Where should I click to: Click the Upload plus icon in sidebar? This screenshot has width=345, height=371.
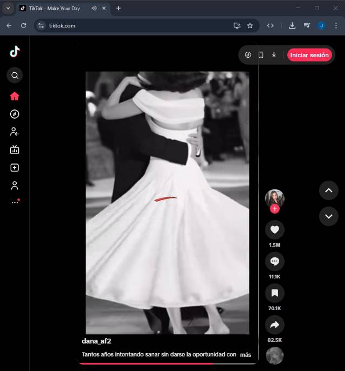tap(15, 168)
